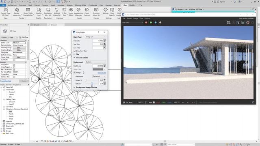Image resolution: width=260 pixels, height=146 pixels.
Task: Expand the Ground Albedo section
Action: [x=74, y=58]
